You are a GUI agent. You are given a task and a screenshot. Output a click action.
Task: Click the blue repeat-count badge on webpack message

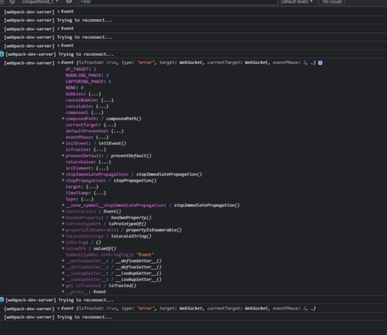(4, 54)
